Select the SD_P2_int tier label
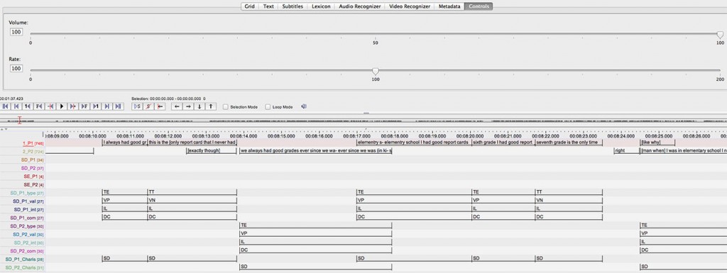 (28, 243)
